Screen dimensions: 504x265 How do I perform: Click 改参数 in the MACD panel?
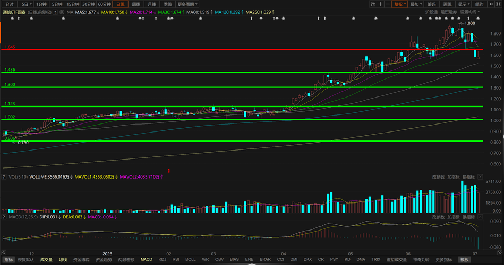pos(438,217)
